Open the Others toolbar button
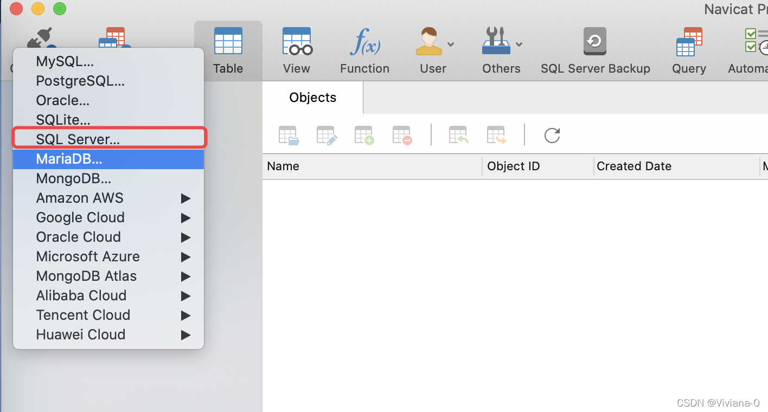This screenshot has width=768, height=412. click(x=501, y=51)
